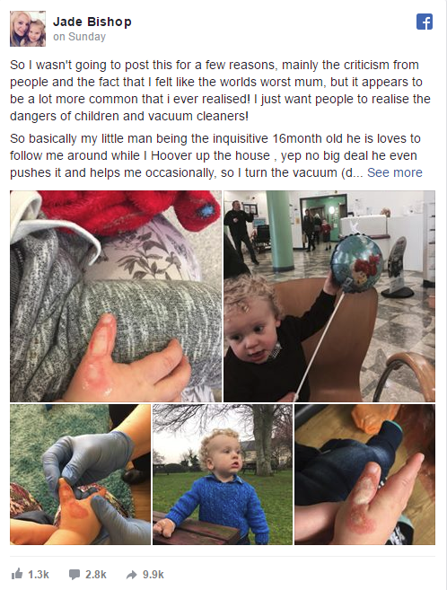Open Jade Bishop's profile picture
The width and height of the screenshot is (447, 590).
pyautogui.click(x=28, y=29)
